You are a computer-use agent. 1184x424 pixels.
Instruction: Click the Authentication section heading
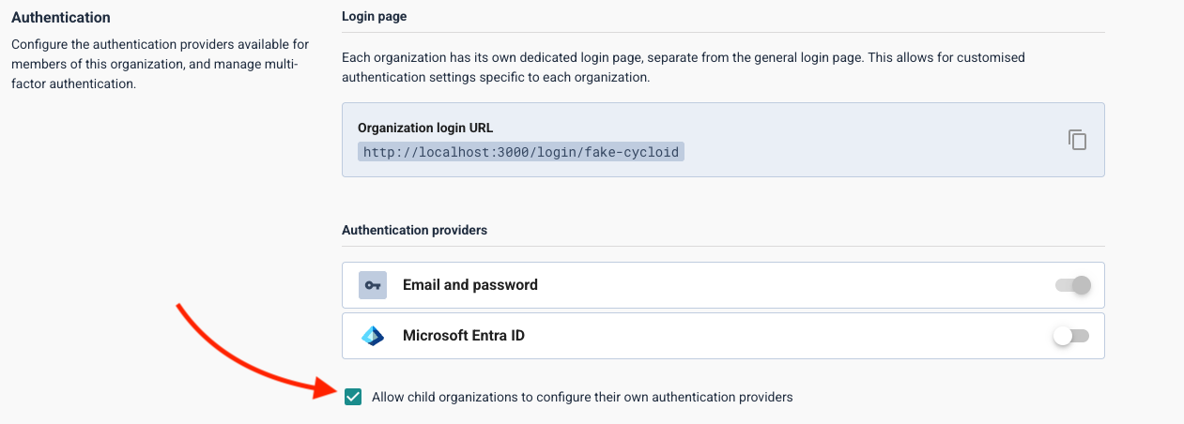coord(60,18)
